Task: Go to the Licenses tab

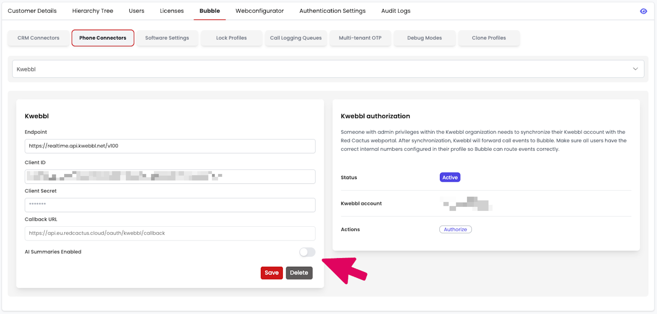Action: click(x=172, y=11)
